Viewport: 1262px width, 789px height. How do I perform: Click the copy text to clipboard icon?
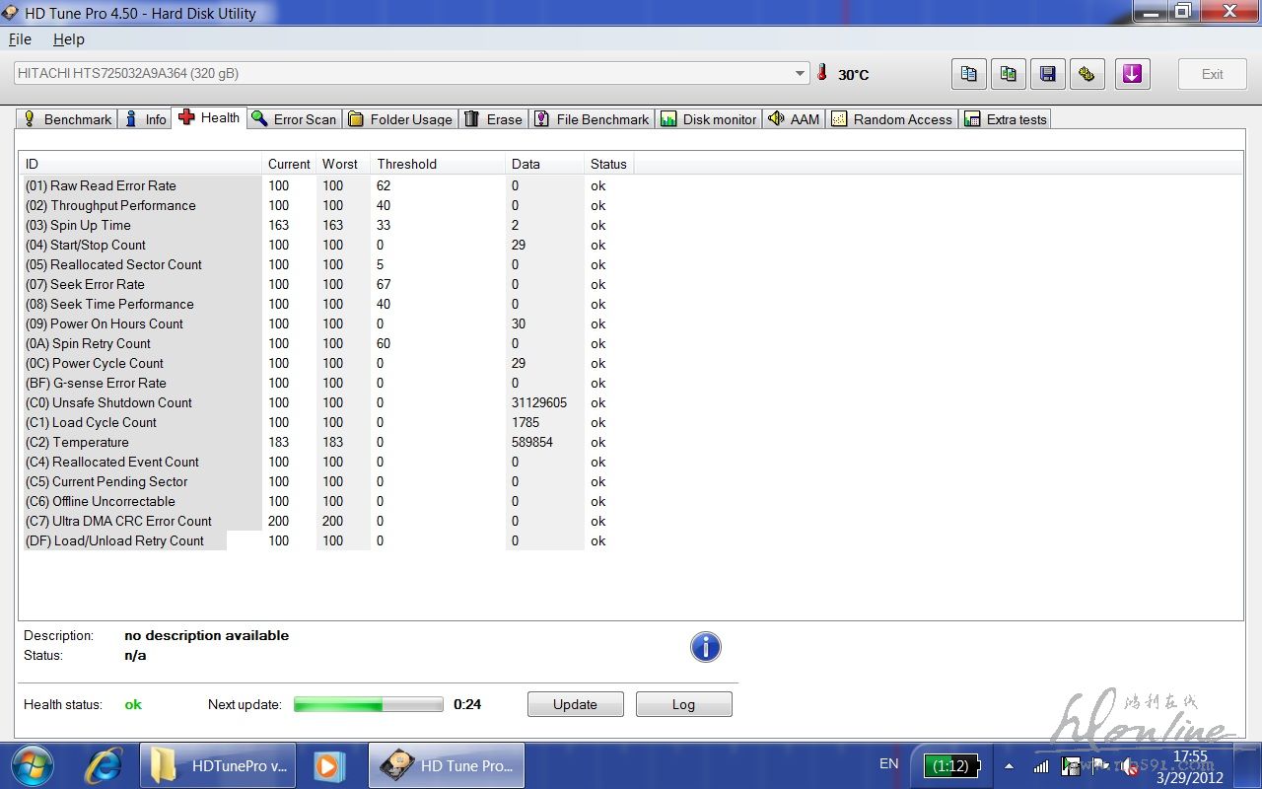(x=968, y=74)
